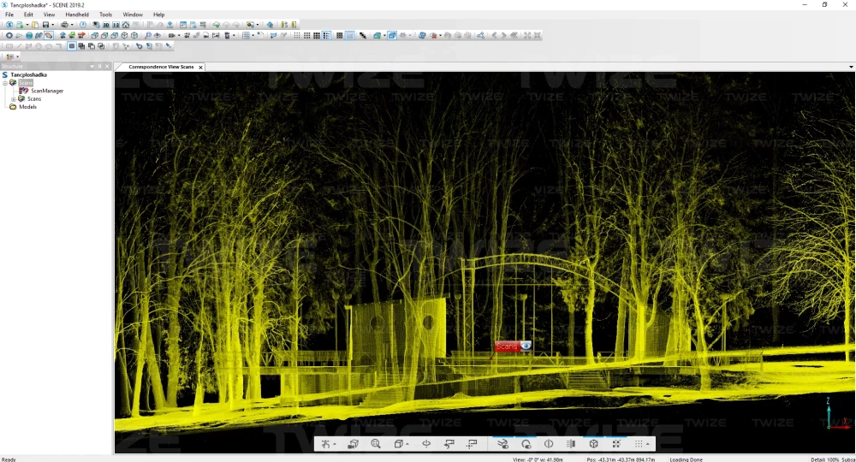This screenshot has width=856, height=462.
Task: Open the Handheld menu
Action: [77, 15]
